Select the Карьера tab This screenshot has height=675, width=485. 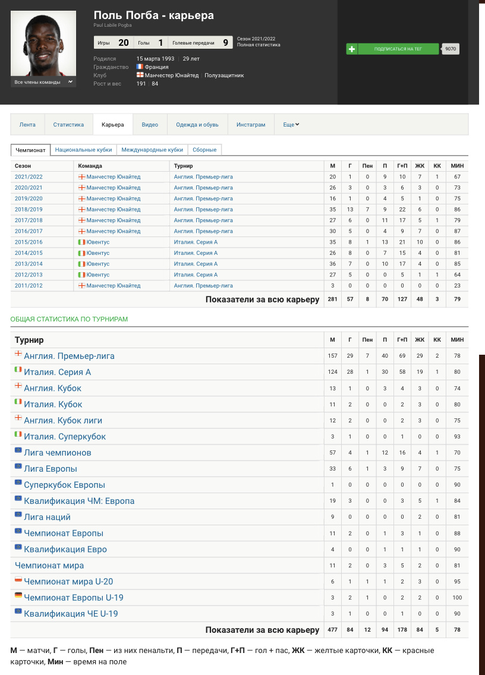113,124
